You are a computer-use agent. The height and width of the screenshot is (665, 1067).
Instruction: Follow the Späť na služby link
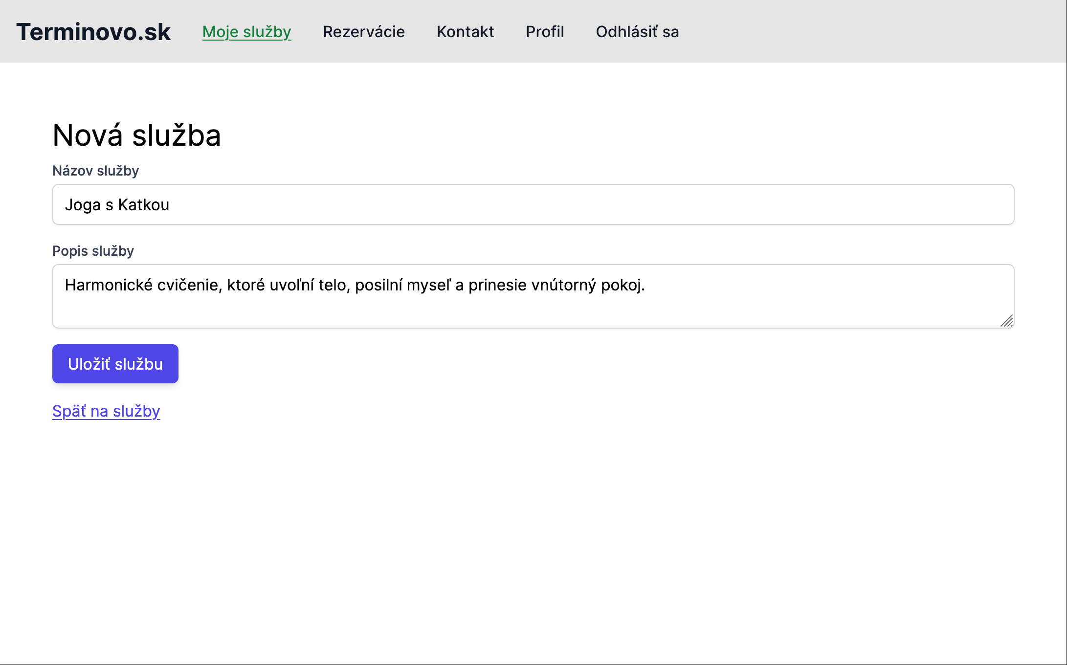pos(106,411)
